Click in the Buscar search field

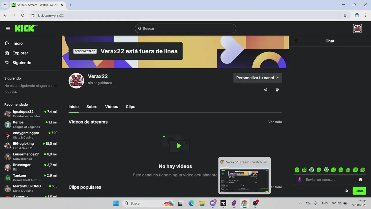pos(185,28)
